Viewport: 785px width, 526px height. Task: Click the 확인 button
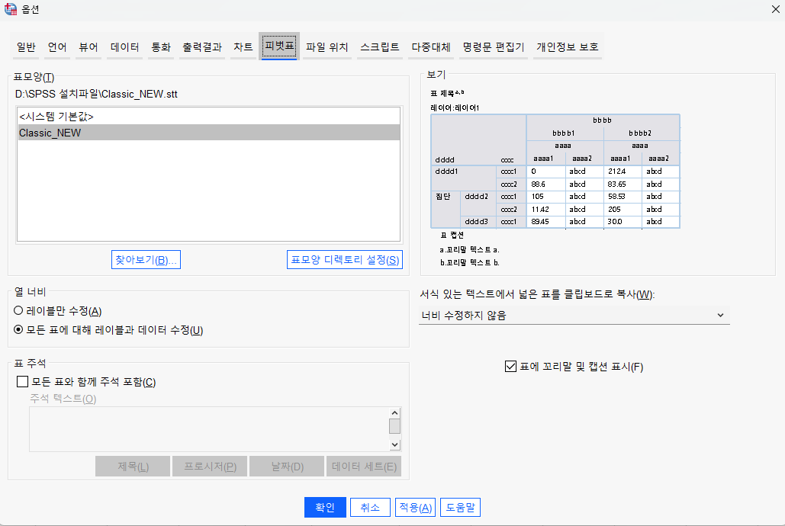325,508
